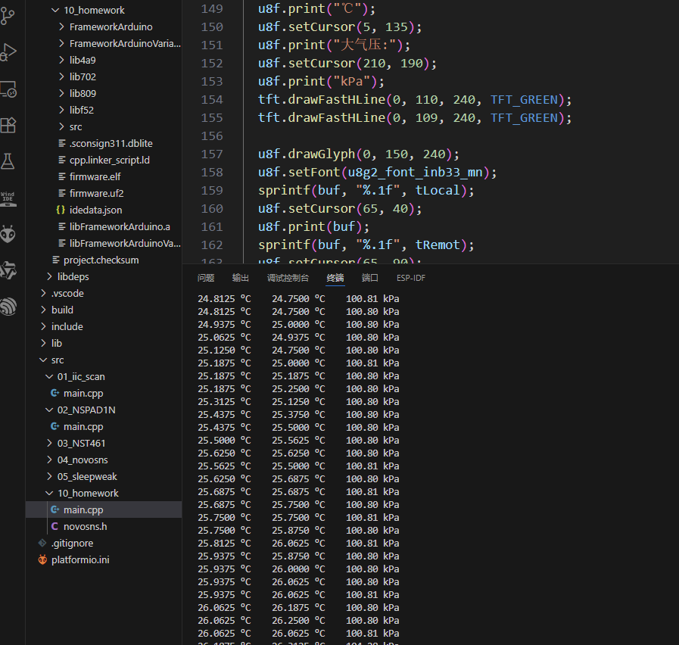Select the ESP-IDF panel tab
This screenshot has height=645, width=679.
click(411, 278)
